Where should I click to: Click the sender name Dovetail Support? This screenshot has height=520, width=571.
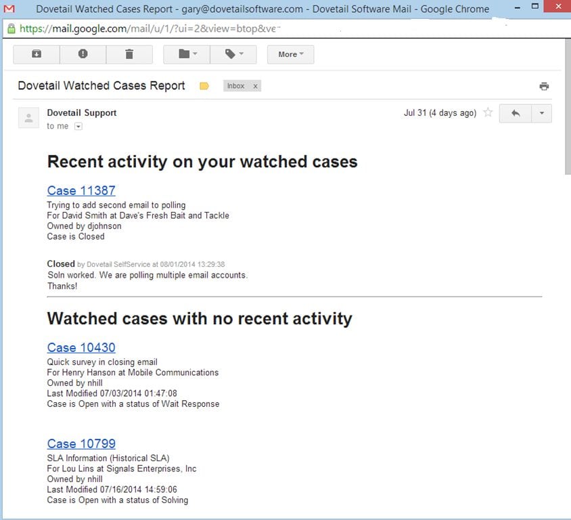[x=82, y=113]
